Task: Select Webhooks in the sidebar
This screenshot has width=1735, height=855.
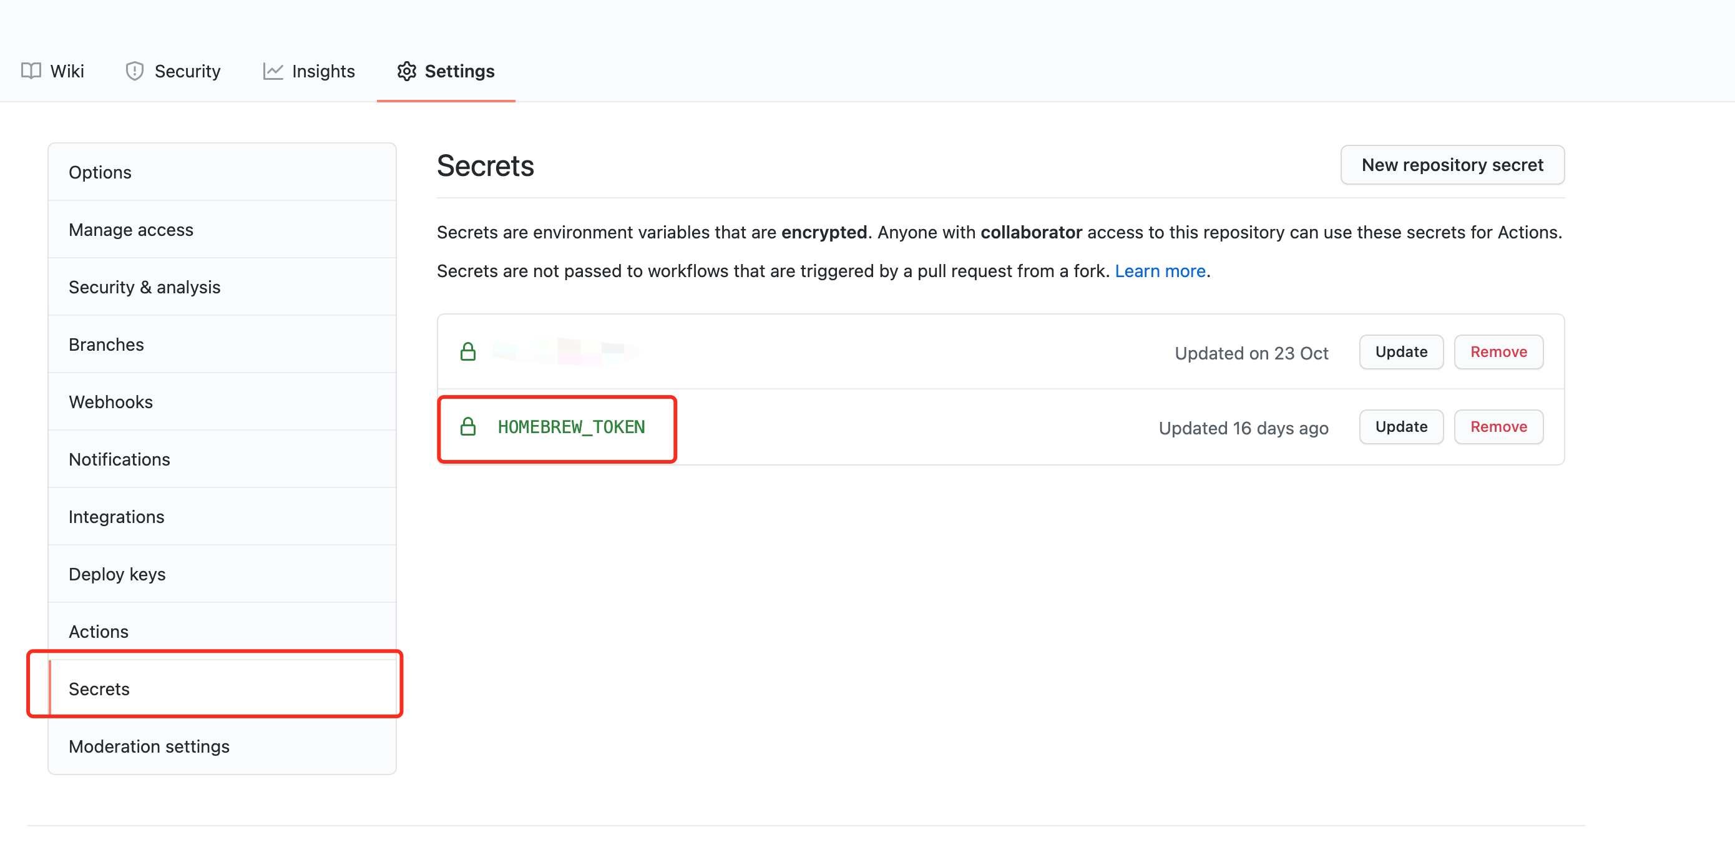Action: click(111, 401)
